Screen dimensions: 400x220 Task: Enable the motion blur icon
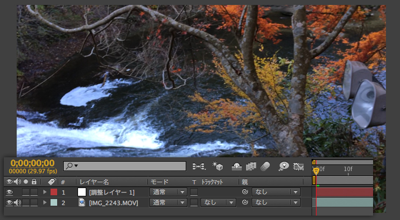tap(265, 166)
